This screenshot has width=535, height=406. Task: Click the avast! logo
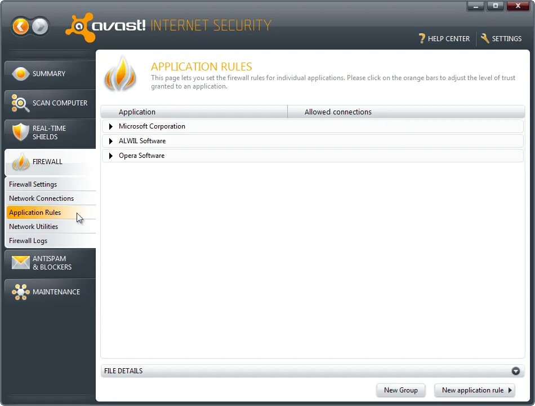tap(105, 27)
